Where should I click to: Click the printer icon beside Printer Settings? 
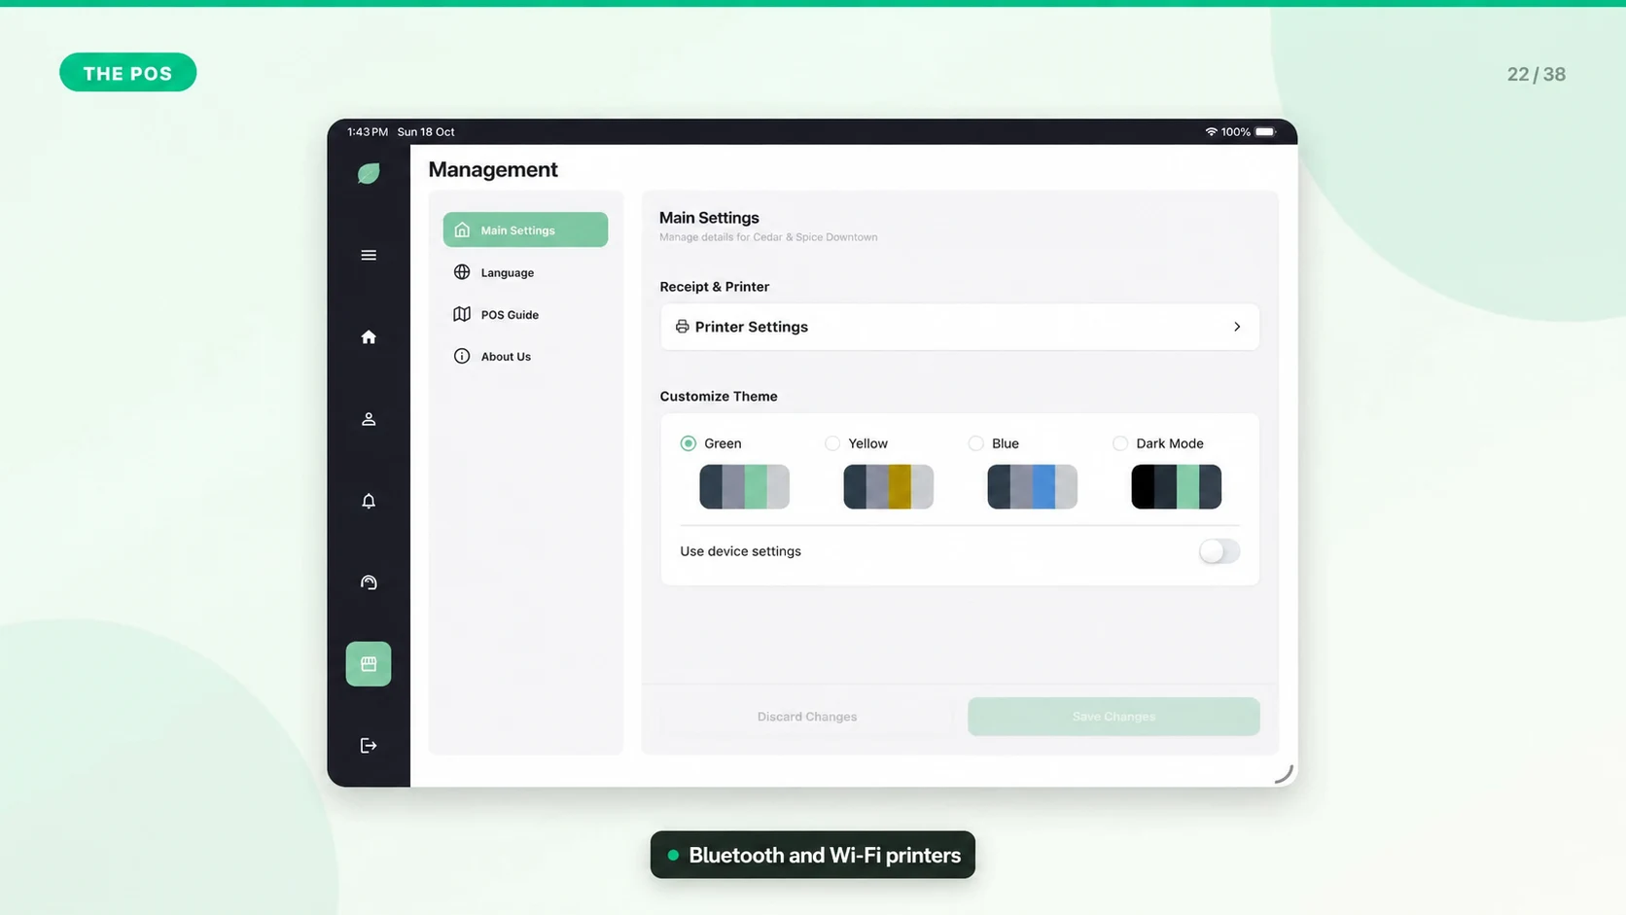[682, 327]
